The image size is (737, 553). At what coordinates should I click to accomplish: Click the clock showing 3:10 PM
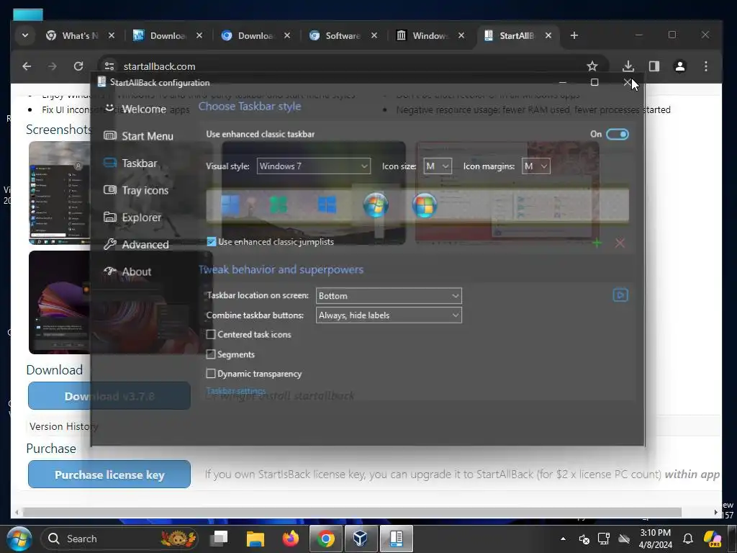coord(655,539)
